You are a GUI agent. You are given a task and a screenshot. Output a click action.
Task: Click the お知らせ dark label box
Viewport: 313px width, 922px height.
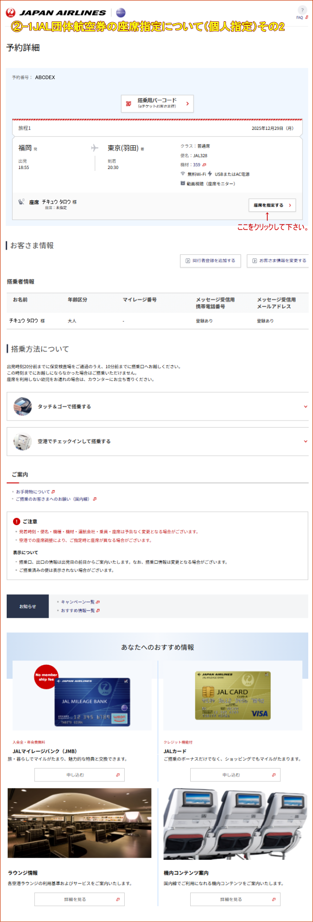tap(28, 606)
